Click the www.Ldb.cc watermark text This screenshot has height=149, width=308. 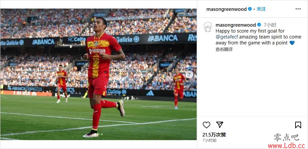pyautogui.click(x=286, y=146)
